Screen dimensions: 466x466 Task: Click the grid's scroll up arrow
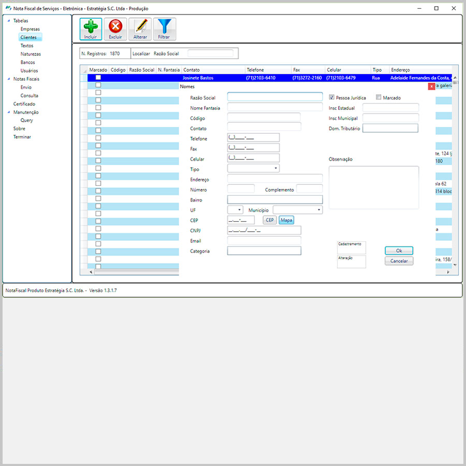click(455, 78)
